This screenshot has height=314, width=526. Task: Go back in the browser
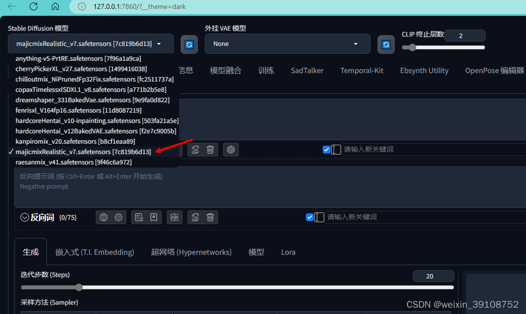click(x=12, y=6)
